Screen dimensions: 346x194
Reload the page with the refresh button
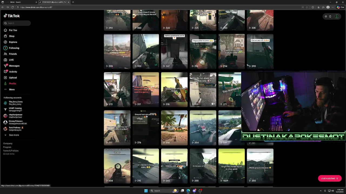(x=12, y=7)
